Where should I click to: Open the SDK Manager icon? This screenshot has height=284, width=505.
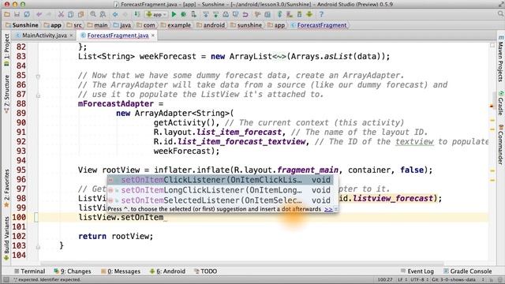(x=299, y=14)
